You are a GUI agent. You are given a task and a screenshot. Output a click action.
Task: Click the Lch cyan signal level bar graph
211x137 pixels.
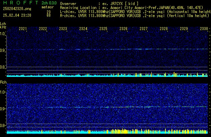(107, 75)
